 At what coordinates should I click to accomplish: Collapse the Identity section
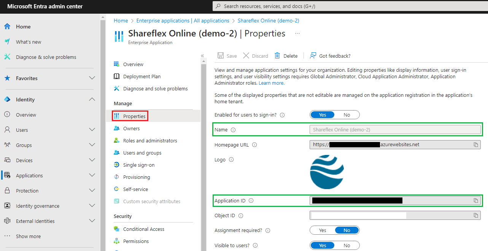[92, 99]
